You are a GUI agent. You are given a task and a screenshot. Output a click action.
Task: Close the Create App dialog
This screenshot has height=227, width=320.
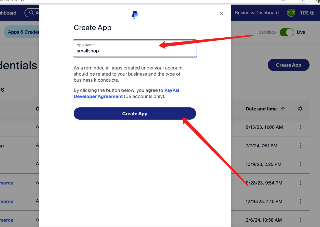(x=222, y=14)
